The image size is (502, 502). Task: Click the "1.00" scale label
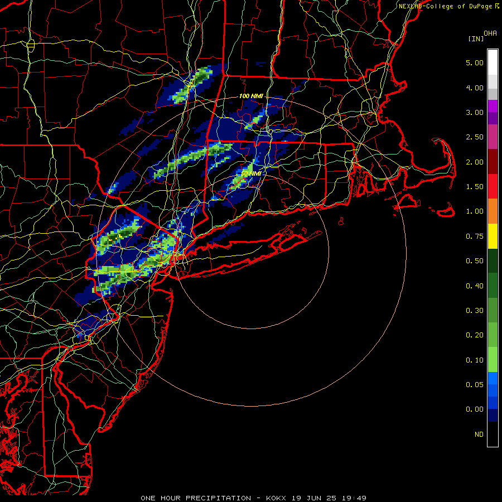[x=475, y=211]
